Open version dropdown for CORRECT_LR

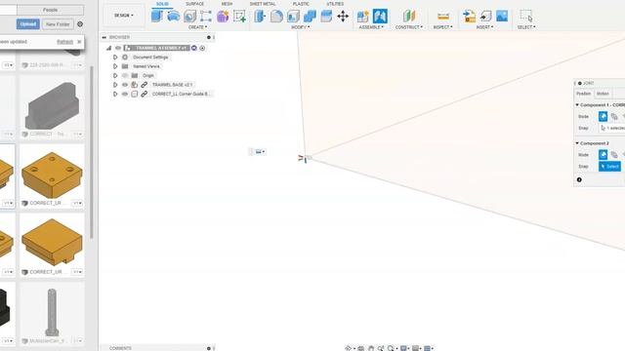[x=77, y=204]
